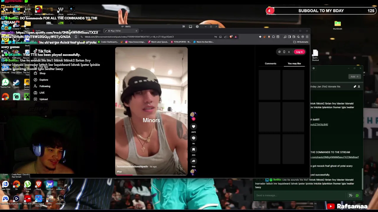Open a new browser tab
The height and width of the screenshot is (212, 378).
point(142,31)
